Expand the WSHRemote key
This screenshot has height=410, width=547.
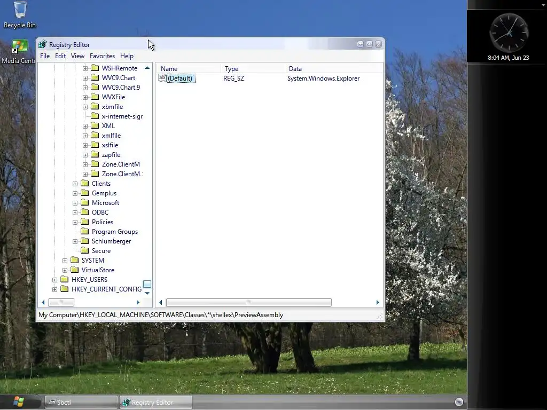click(85, 68)
